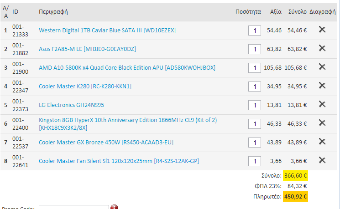Click quantity field for Asus F2A85-M LE

(x=255, y=49)
